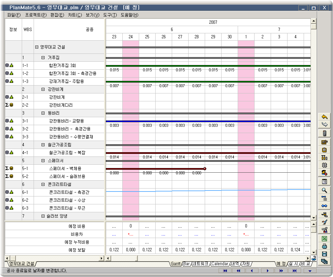Open the calendar date icon in toolbar
The height and width of the screenshot is (277, 333).
(x=324, y=181)
